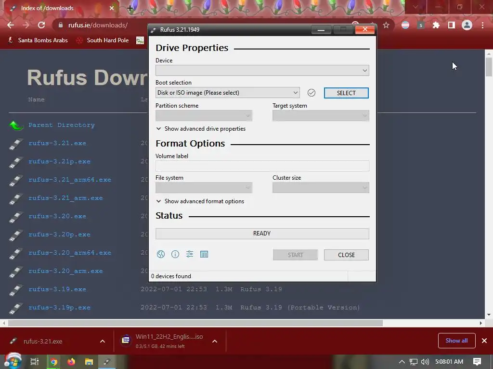The width and height of the screenshot is (493, 369).
Task: Click the USB icon beside rufus-3.19.exe
Action: (16, 290)
